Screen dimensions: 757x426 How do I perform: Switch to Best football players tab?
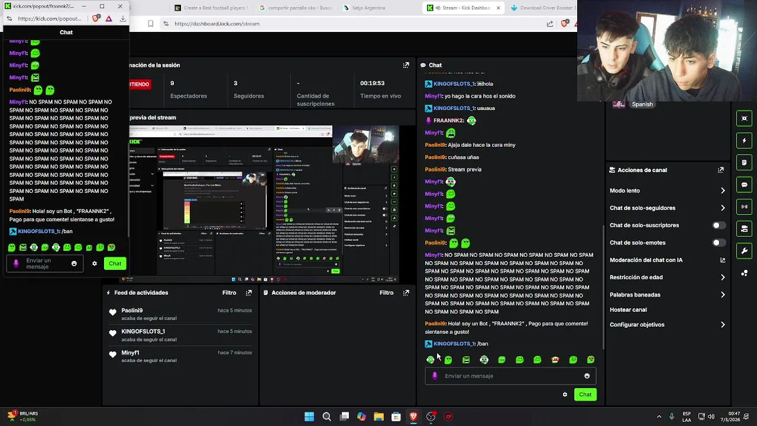(x=213, y=8)
